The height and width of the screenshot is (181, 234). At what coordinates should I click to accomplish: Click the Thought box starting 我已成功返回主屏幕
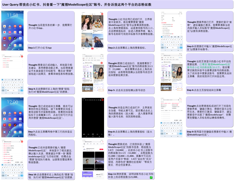coord(51,112)
